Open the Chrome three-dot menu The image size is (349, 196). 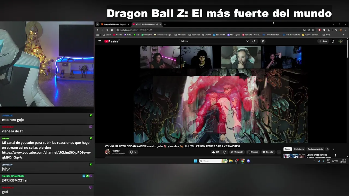[346, 30]
